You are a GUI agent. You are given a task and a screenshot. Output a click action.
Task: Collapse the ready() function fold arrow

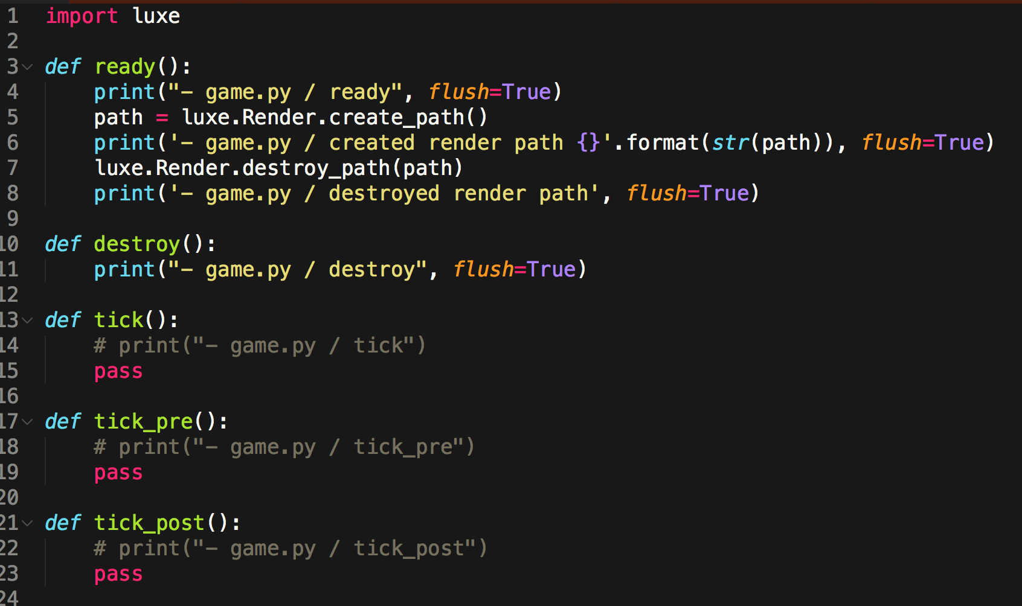pyautogui.click(x=27, y=67)
